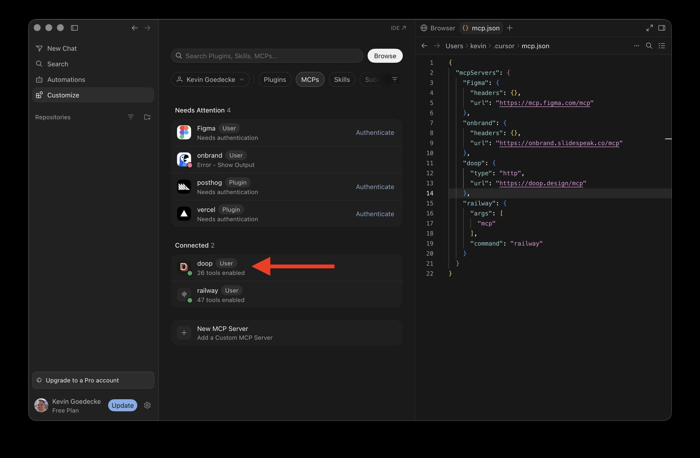
Task: Click the vercel triangle icon
Action: 184,214
